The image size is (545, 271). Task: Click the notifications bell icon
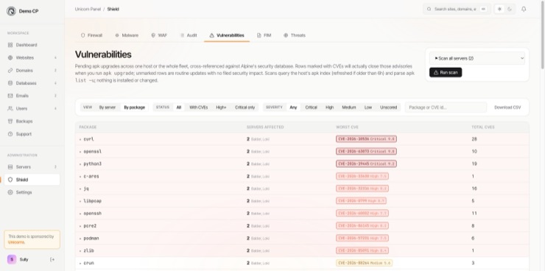coord(524,9)
